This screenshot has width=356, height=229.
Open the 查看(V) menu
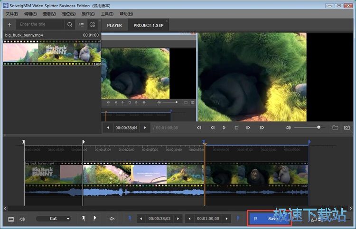pyautogui.click(x=49, y=14)
